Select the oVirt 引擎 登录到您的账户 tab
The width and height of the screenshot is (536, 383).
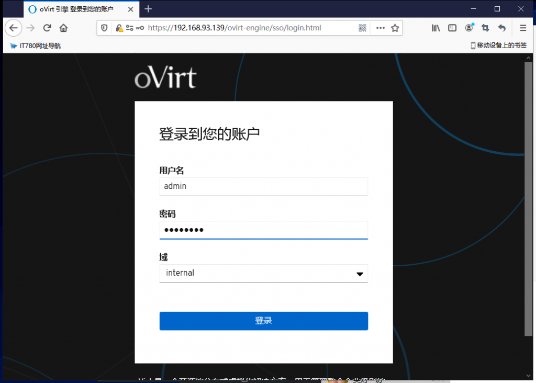pyautogui.click(x=81, y=9)
